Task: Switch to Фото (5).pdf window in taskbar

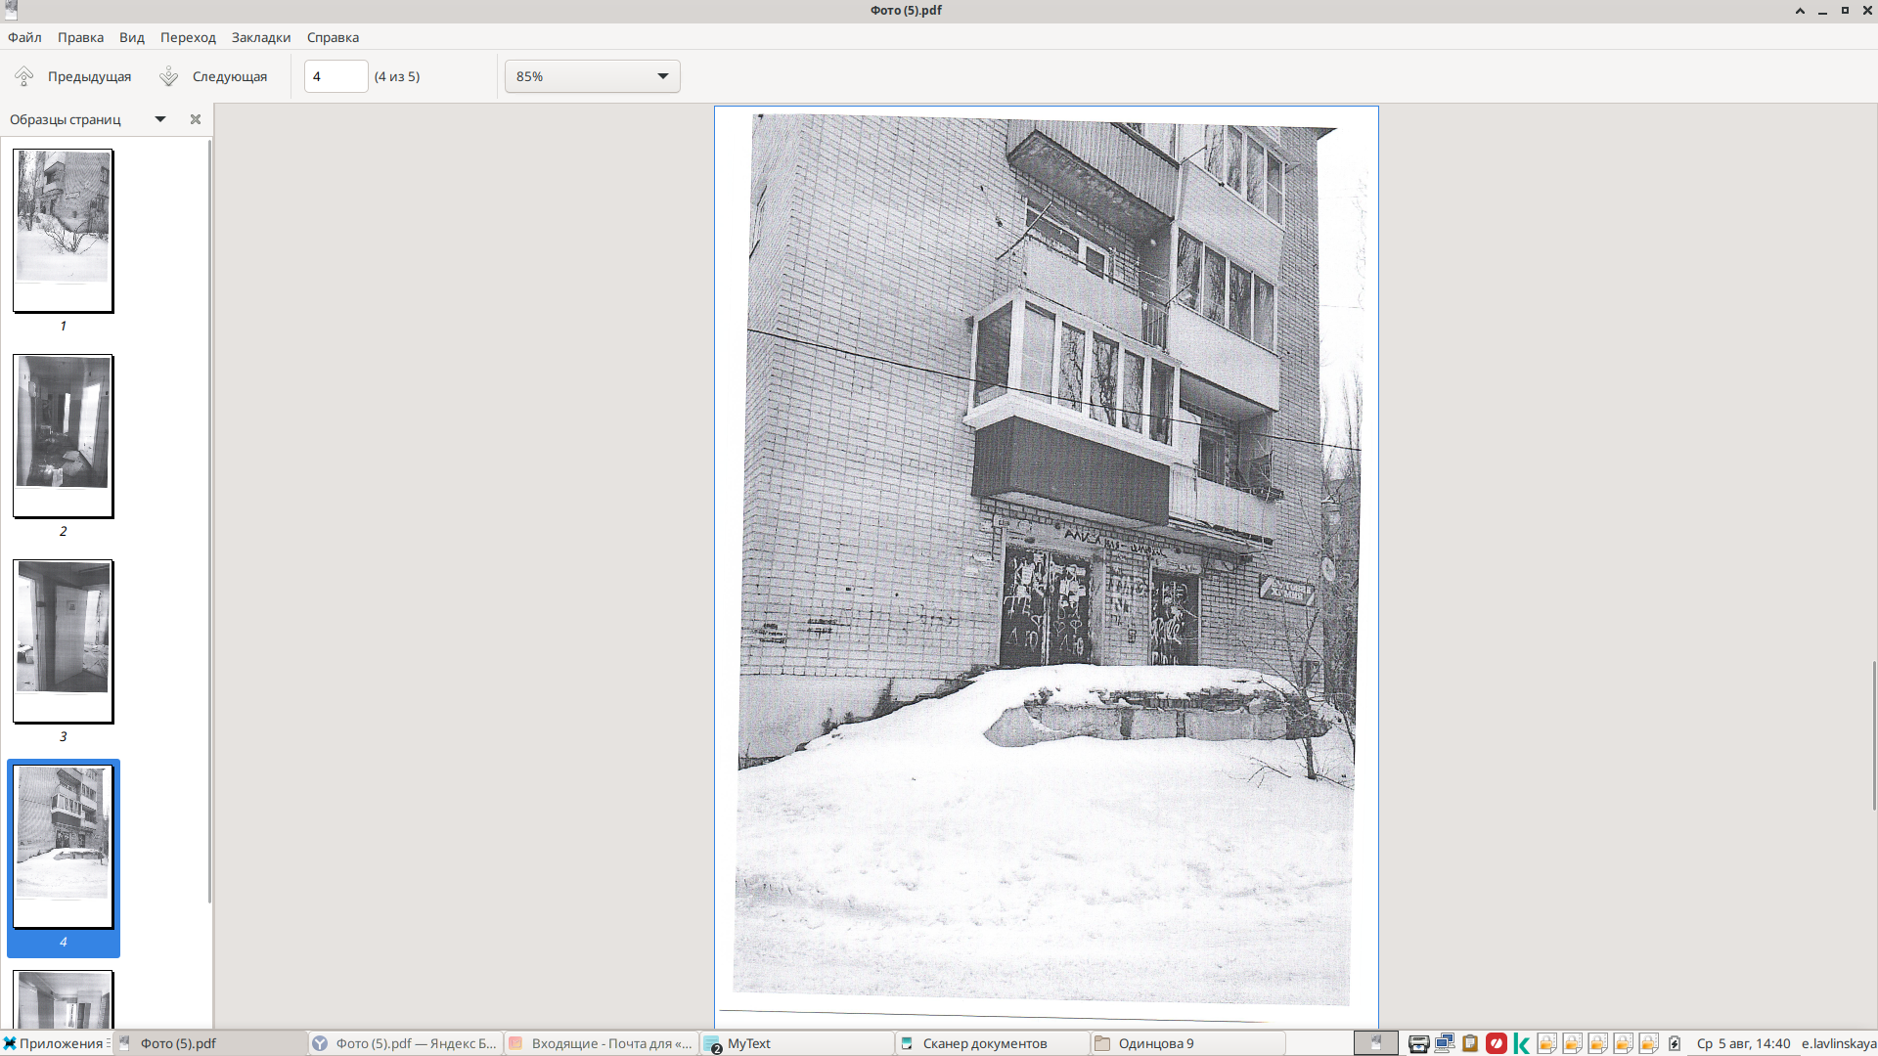Action: coord(210,1043)
